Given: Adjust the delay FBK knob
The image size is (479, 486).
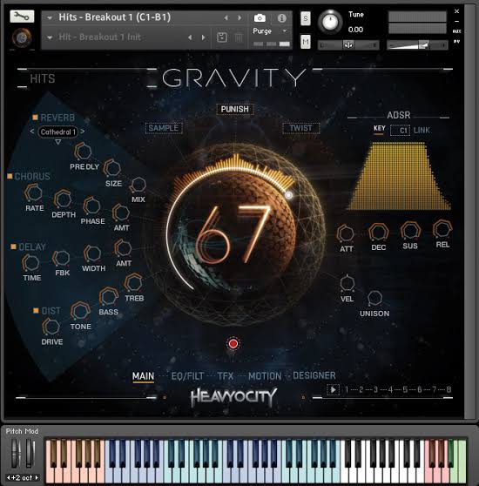Looking at the screenshot, I should pyautogui.click(x=61, y=258).
